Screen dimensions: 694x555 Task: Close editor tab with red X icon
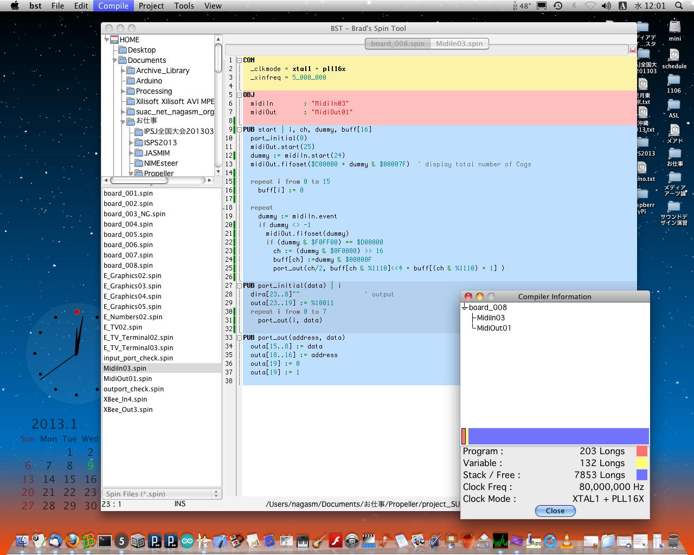click(x=632, y=49)
